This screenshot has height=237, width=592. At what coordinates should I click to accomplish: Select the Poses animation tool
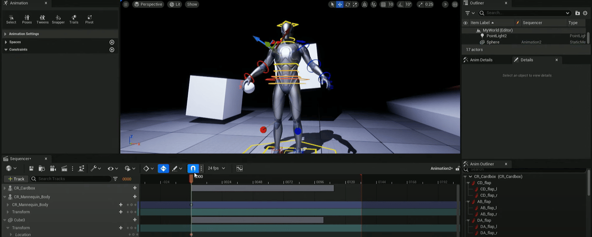click(x=27, y=19)
